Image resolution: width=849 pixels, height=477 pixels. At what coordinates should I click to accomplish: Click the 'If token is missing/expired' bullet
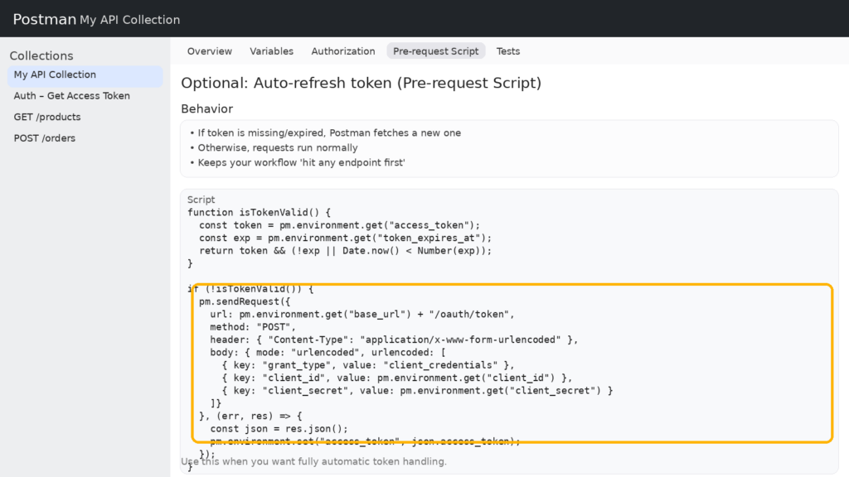coord(328,133)
